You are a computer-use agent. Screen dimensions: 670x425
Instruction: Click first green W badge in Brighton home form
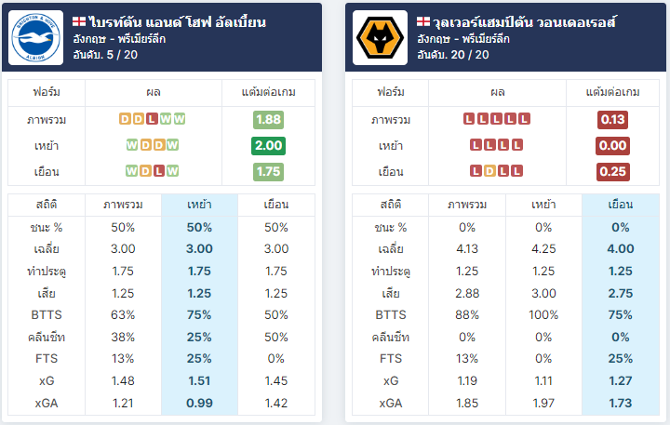[131, 145]
